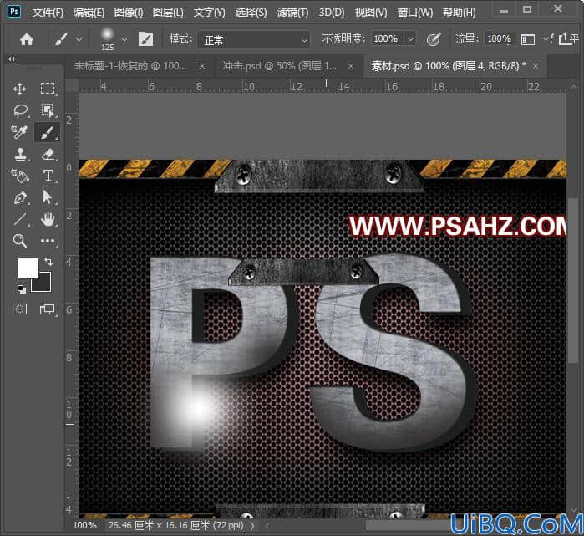This screenshot has width=584, height=536.
Task: Select the Path Selection arrow tool
Action: 48,197
